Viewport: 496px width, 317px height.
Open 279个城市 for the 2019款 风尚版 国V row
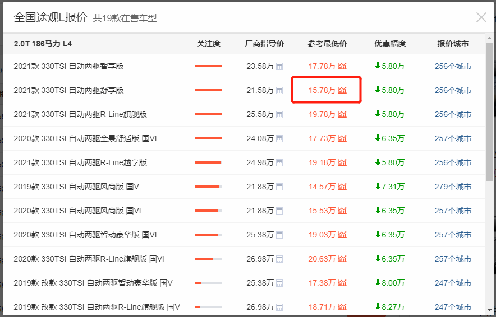pyautogui.click(x=453, y=187)
